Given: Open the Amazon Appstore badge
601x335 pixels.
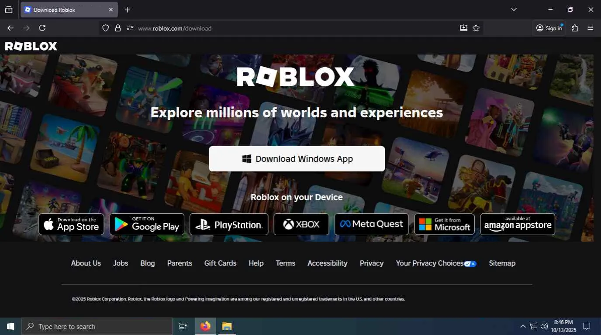Looking at the screenshot, I should coord(518,224).
